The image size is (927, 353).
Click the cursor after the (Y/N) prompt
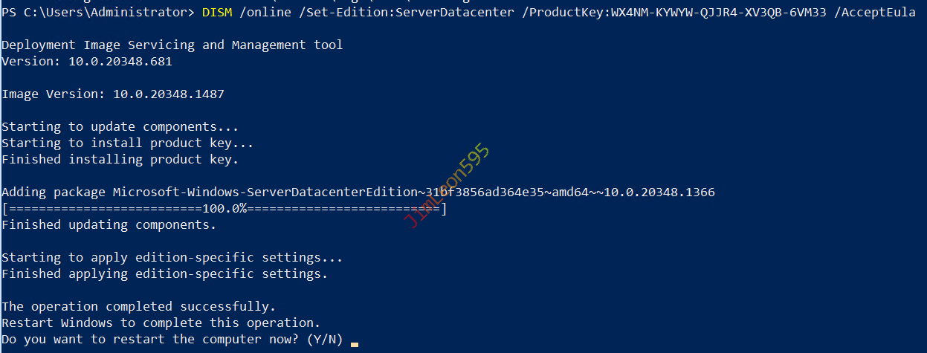click(x=355, y=344)
